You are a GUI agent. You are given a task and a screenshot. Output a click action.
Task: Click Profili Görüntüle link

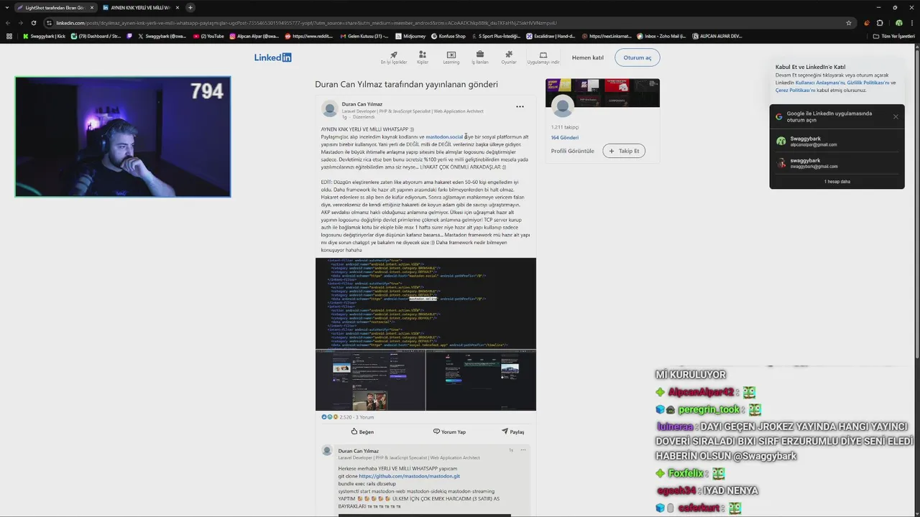[572, 151]
